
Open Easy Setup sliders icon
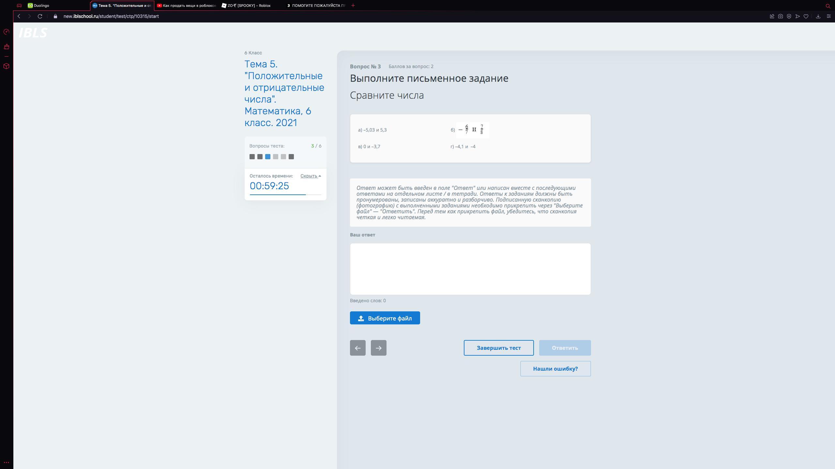[x=828, y=16]
